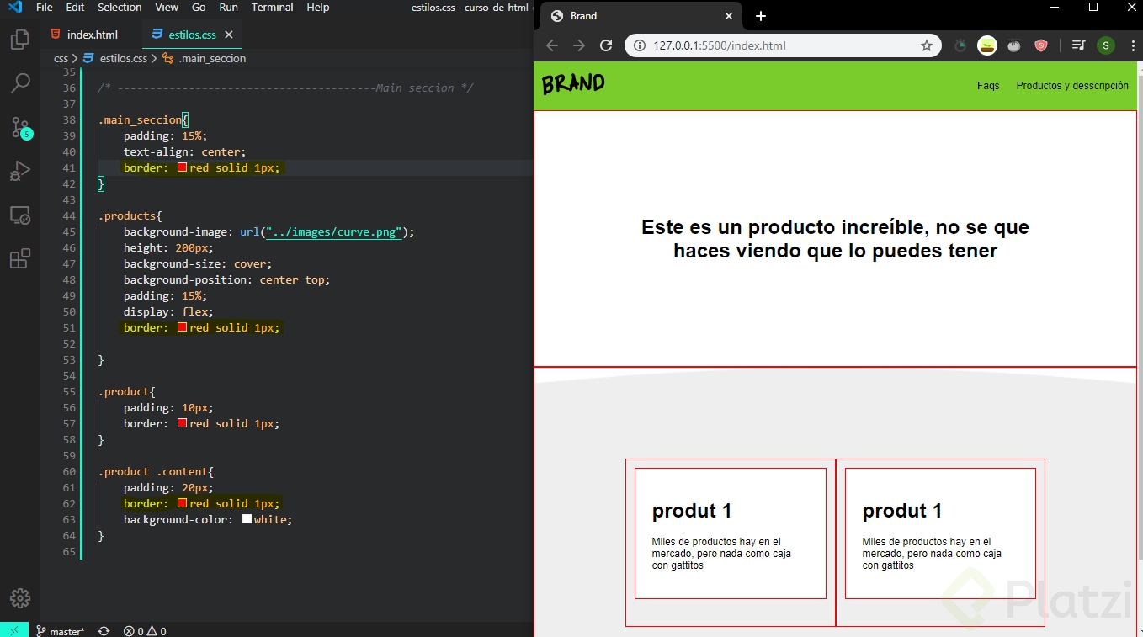Open the Chrome profile avatar S
The height and width of the screenshot is (637, 1143).
click(1106, 45)
